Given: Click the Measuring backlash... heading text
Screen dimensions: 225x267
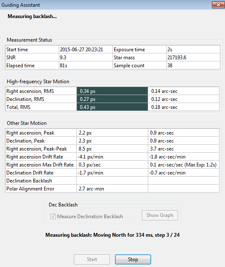Looking at the screenshot, I should pos(32,16).
